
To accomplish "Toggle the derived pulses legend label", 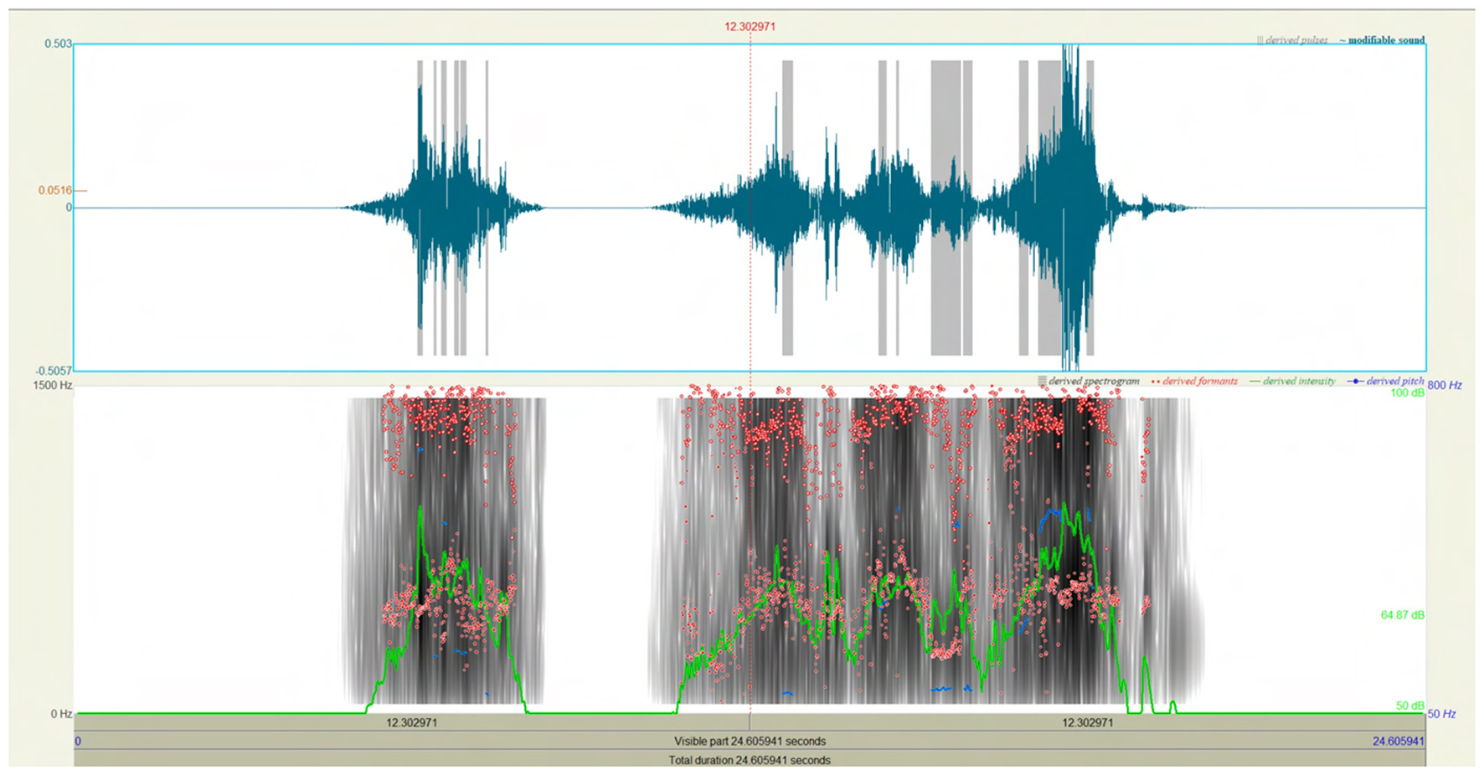I will pos(1295,39).
